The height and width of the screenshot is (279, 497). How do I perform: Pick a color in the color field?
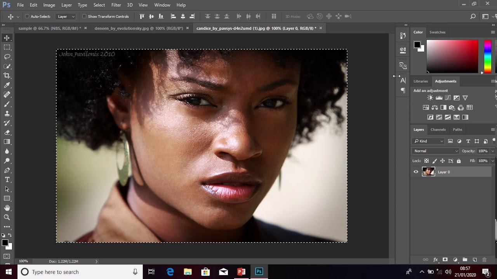pos(452,57)
